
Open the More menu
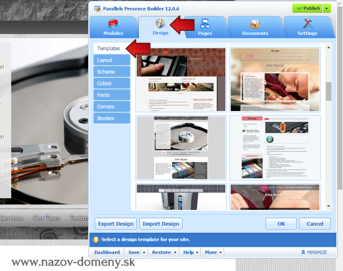tap(213, 252)
